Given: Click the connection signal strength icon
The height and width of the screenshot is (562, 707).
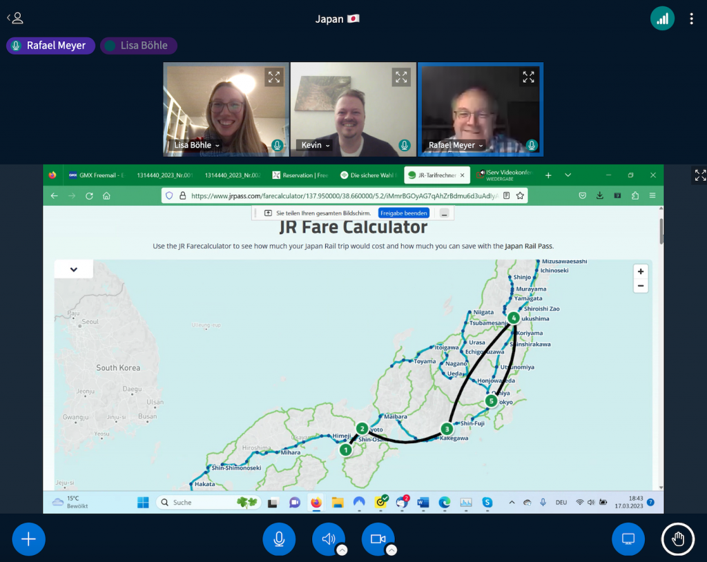Looking at the screenshot, I should point(662,19).
